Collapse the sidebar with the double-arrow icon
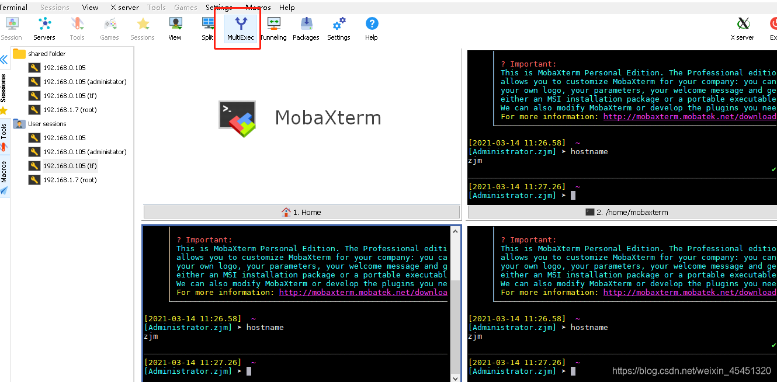777x382 pixels. 4,60
